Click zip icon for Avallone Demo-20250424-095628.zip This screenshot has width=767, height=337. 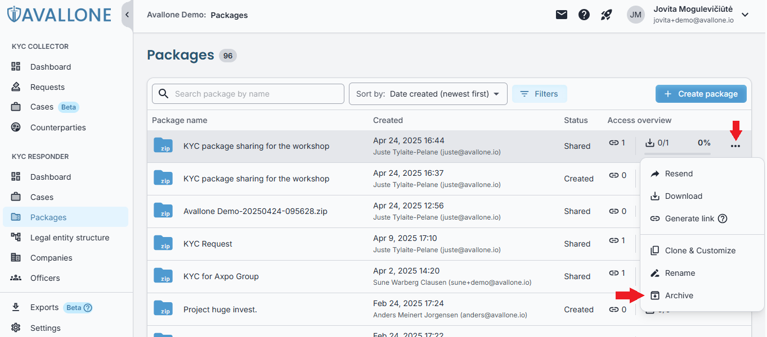(163, 211)
